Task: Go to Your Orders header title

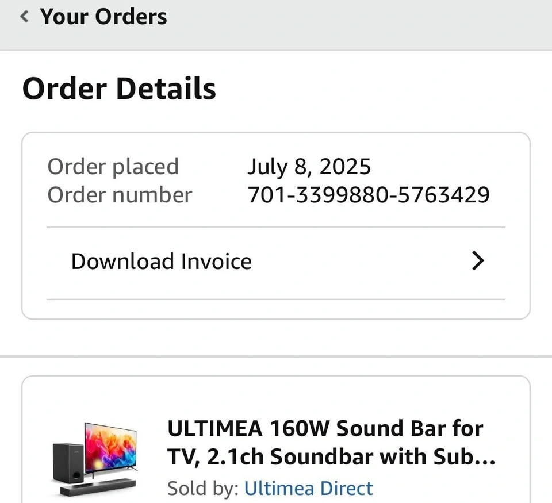Action: point(103,17)
